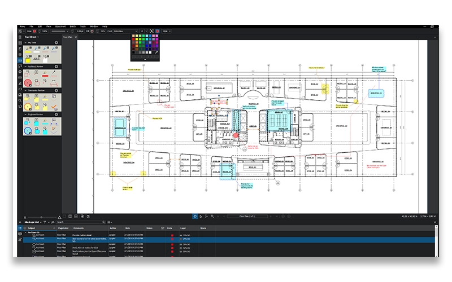This screenshot has width=452, height=282.
Task: Open the Thumbnails grid sidebar icon
Action: [x=20, y=43]
